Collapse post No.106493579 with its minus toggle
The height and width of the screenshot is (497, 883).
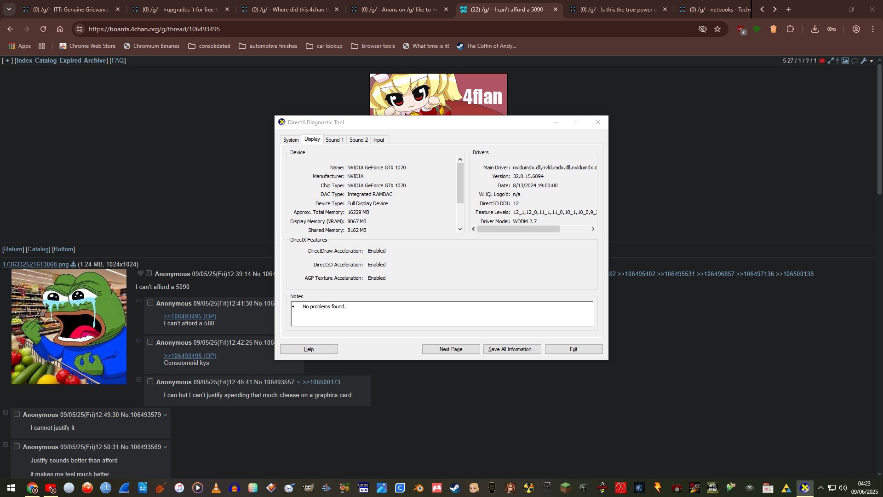click(6, 412)
